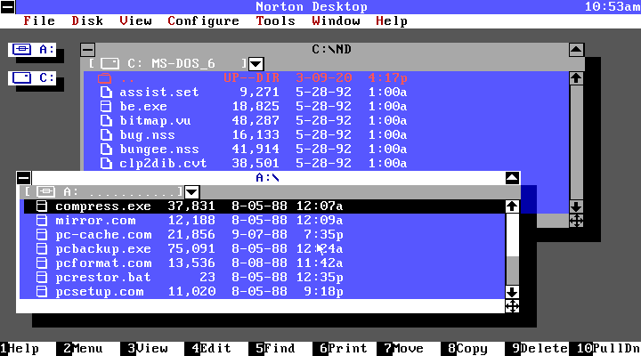Image resolution: width=641 pixels, height=356 pixels.
Task: Open the View menu
Action: pyautogui.click(x=135, y=20)
